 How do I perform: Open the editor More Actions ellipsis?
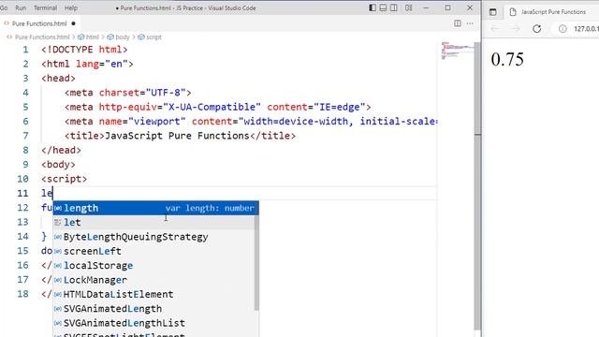(470, 23)
